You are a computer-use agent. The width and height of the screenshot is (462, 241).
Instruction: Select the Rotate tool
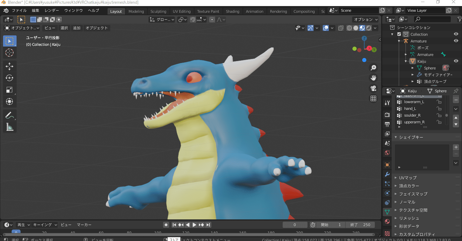pyautogui.click(x=9, y=78)
